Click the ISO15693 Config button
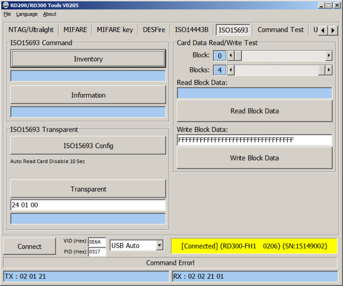This screenshot has width=343, height=286. tap(88, 145)
